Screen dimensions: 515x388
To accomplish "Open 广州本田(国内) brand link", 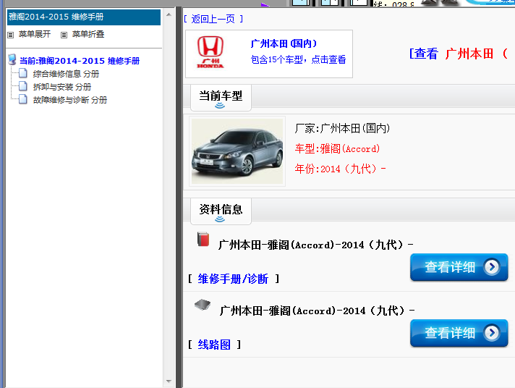I will pyautogui.click(x=284, y=43).
